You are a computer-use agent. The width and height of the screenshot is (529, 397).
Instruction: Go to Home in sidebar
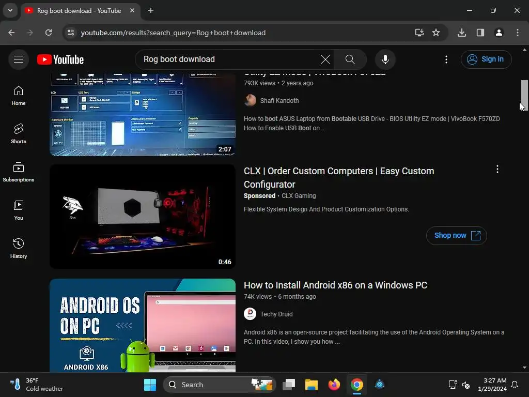point(19,96)
